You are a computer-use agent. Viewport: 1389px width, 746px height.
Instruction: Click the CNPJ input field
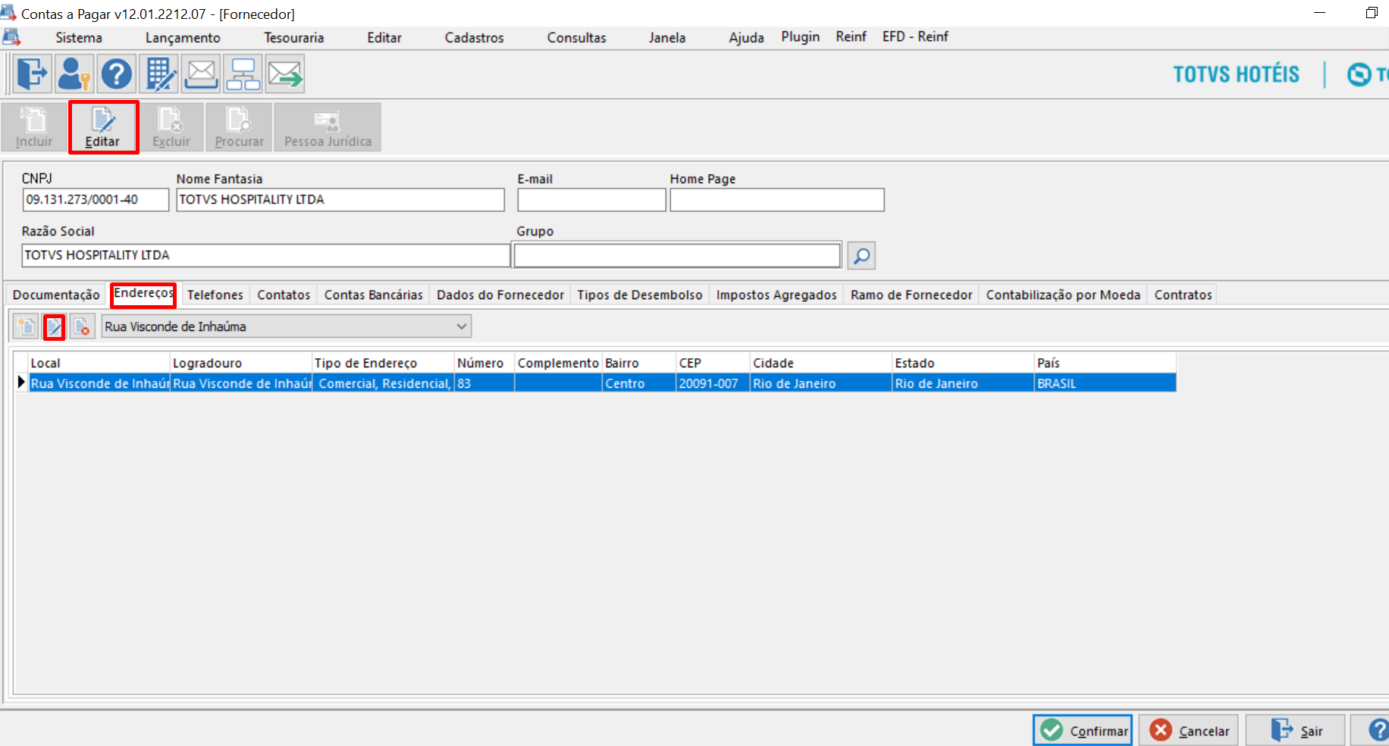point(96,200)
